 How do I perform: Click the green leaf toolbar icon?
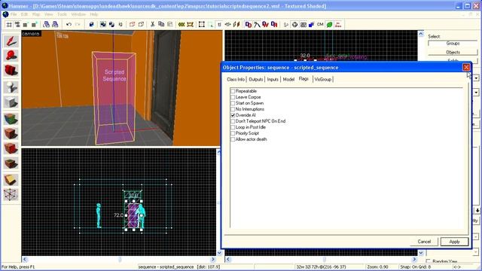coord(329,24)
